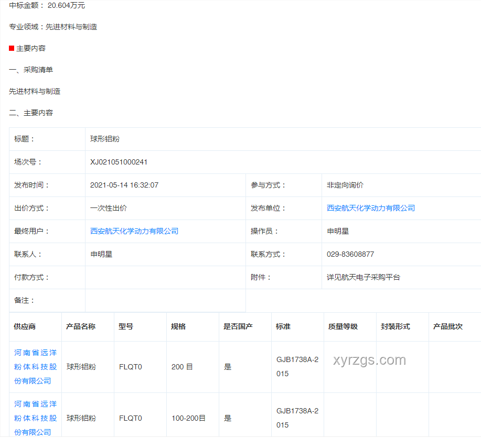This screenshot has height=438, width=481.
Task: Click the 二、主要内容 heading
Action: (x=31, y=113)
